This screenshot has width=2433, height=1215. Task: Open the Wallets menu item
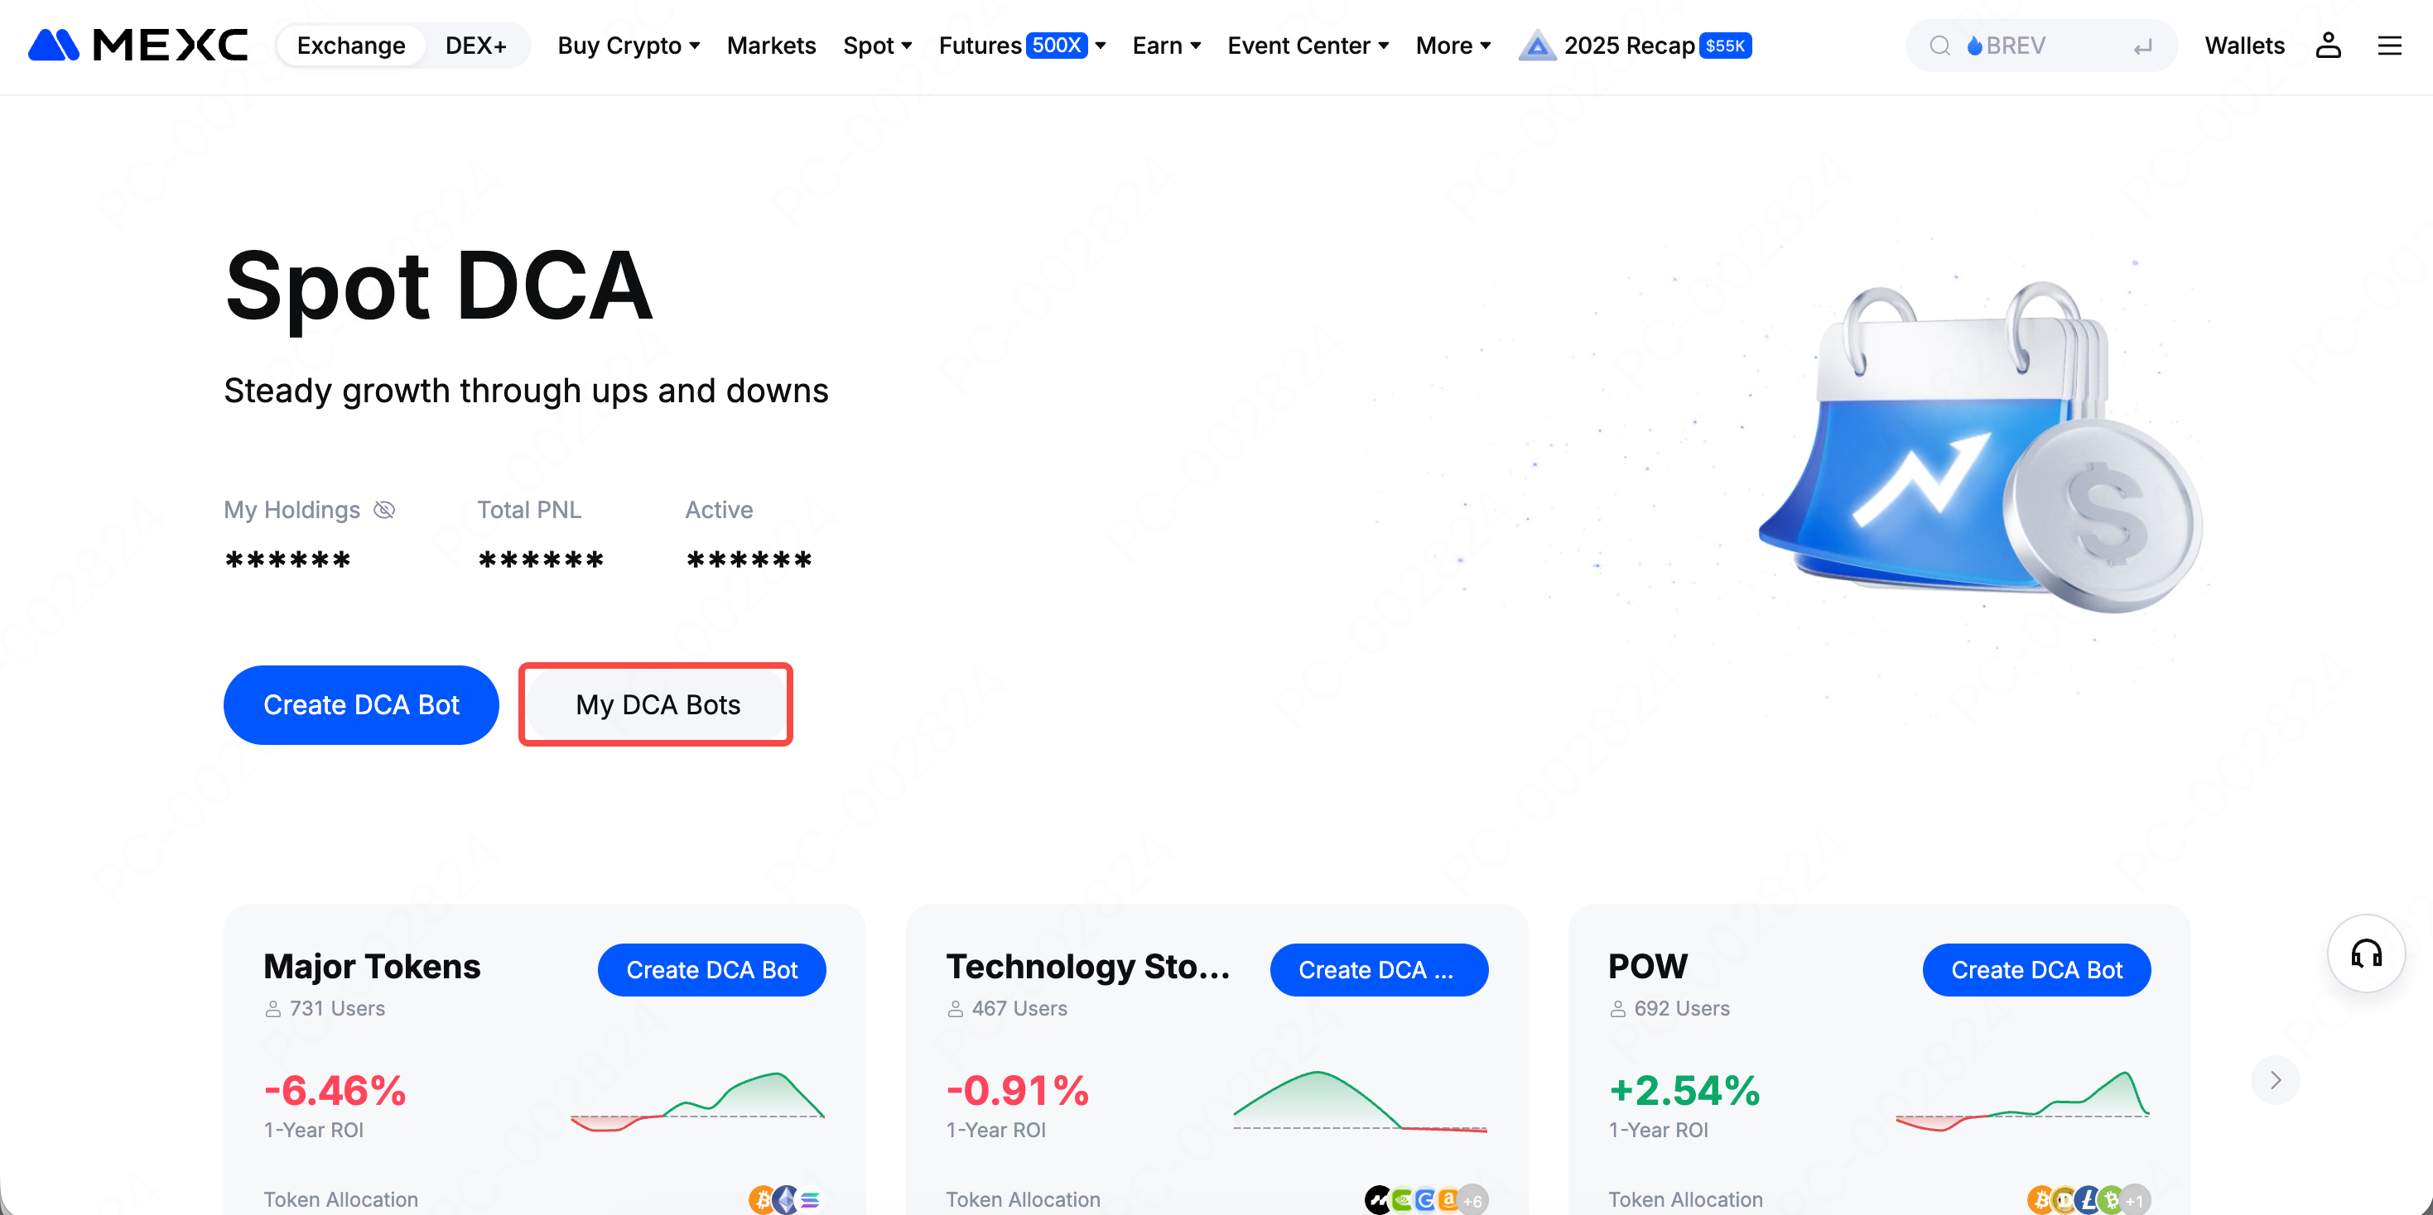coord(2244,46)
